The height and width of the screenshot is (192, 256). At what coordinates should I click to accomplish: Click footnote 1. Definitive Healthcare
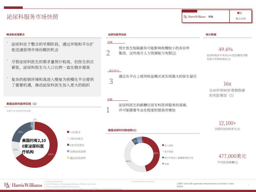pos(53,181)
